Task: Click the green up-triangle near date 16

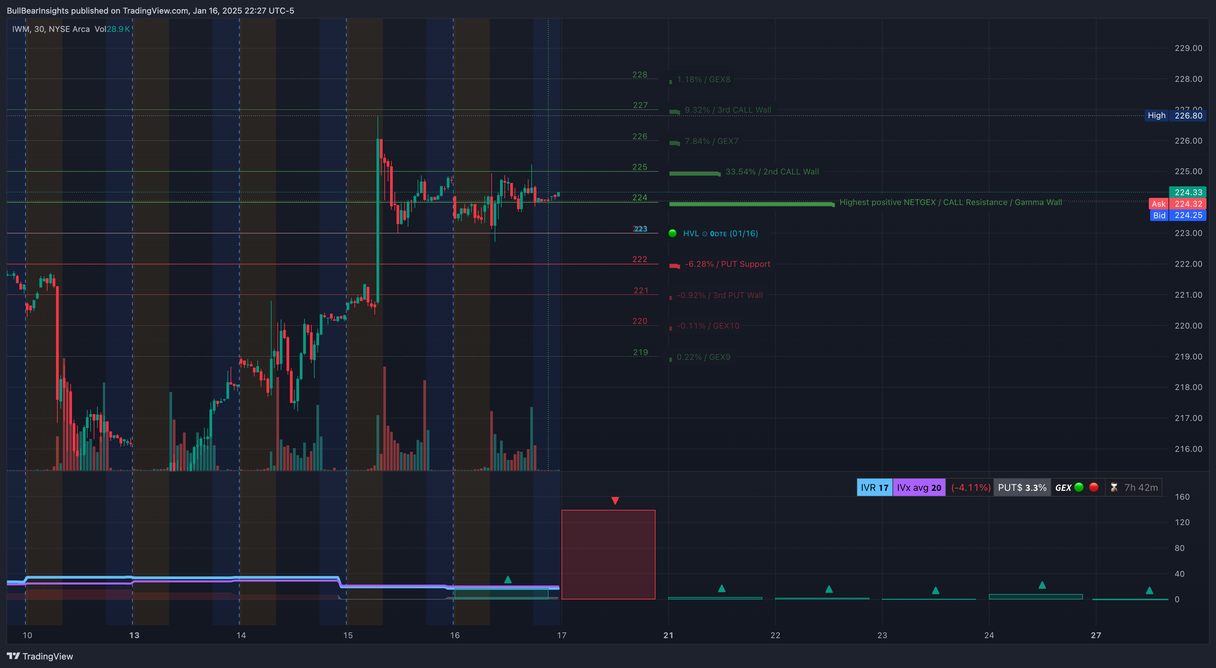Action: click(x=508, y=579)
